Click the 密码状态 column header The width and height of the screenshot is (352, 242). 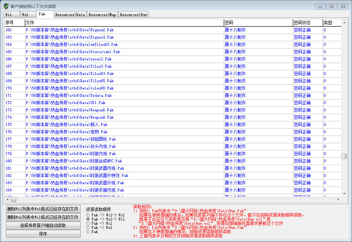308,23
